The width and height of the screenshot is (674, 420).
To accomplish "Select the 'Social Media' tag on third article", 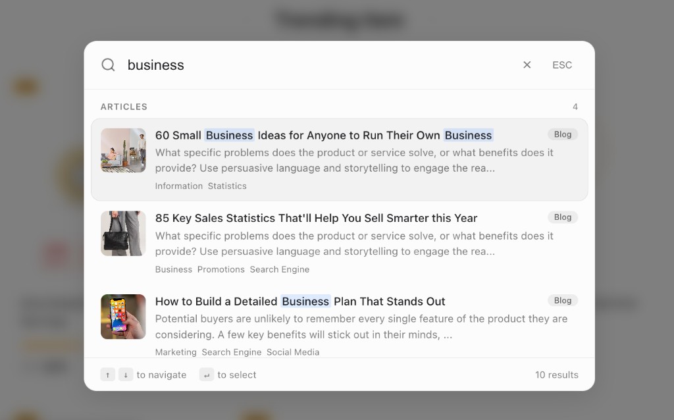I will tap(293, 352).
